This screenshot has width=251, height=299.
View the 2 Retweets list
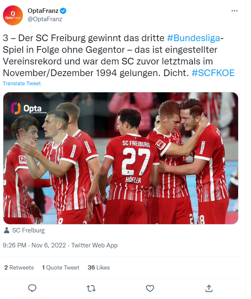[x=19, y=267]
